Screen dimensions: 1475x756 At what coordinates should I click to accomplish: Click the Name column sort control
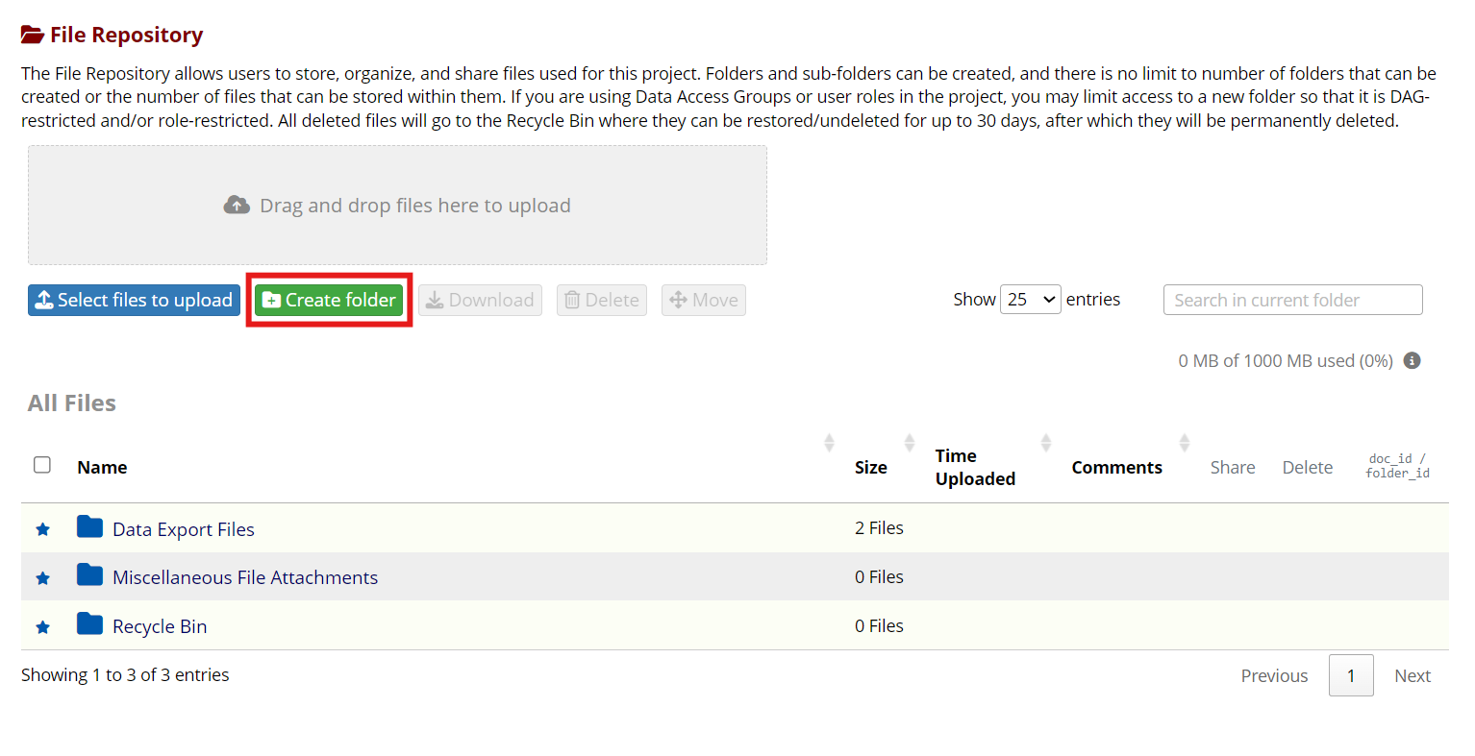pos(829,443)
